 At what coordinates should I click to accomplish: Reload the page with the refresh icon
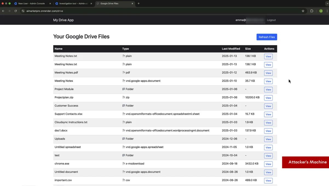coord(16,11)
